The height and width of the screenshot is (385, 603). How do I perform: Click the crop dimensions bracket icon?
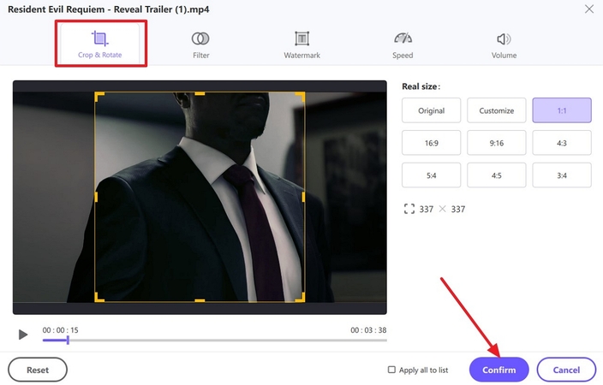(x=409, y=209)
